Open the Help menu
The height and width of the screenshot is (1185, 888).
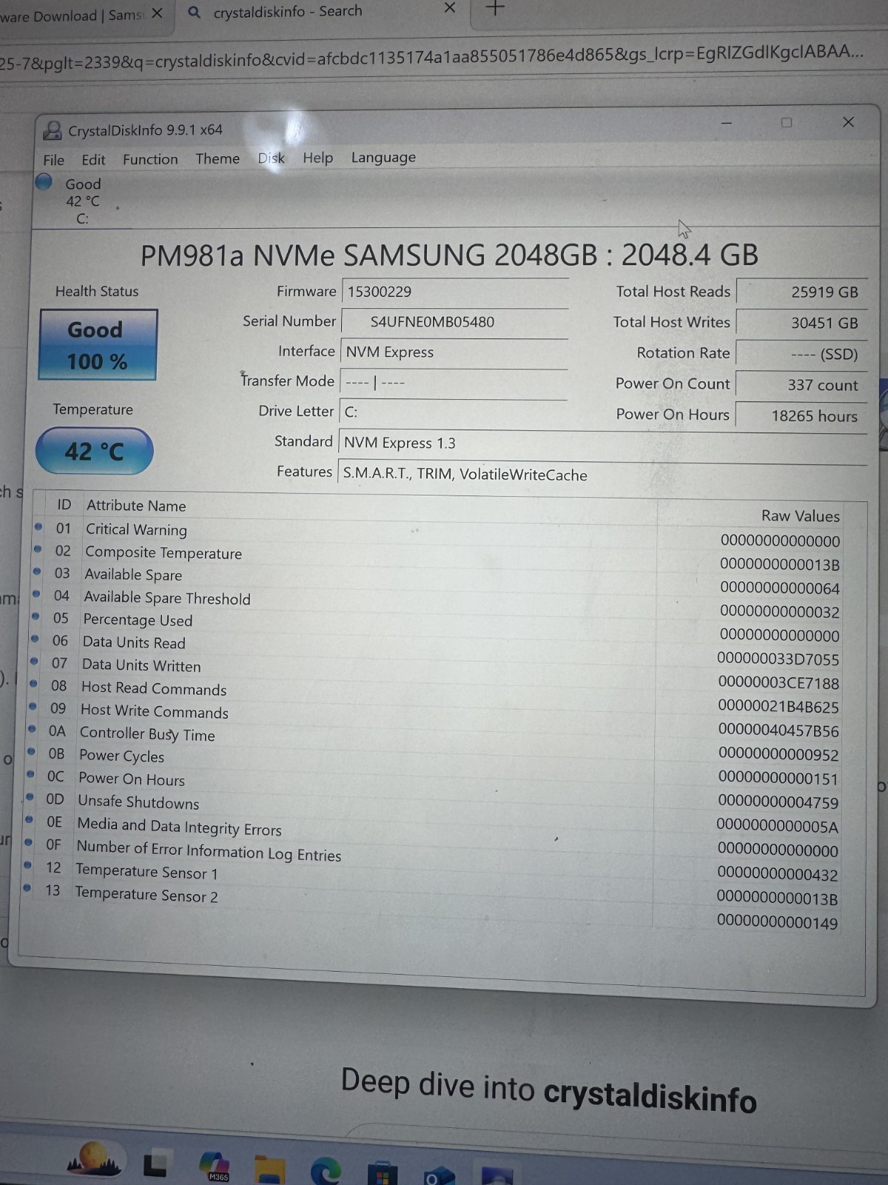(317, 158)
